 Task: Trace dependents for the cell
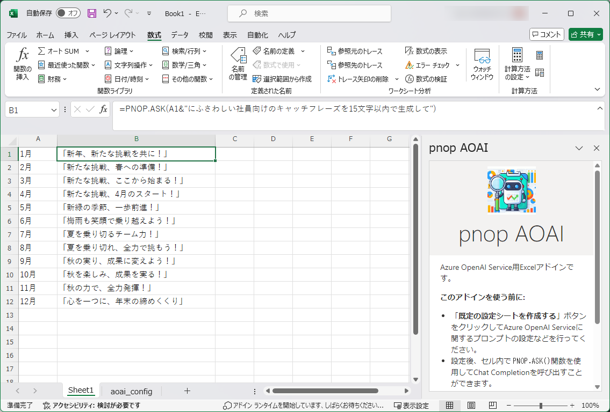tap(355, 65)
